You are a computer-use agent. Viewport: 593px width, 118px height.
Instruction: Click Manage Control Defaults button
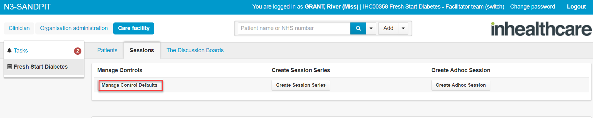129,85
